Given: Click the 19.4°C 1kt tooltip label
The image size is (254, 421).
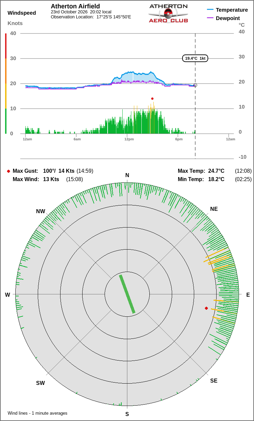Looking at the screenshot, I should pos(195,58).
